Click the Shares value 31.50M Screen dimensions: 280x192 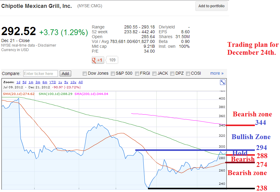pyautogui.click(x=182, y=37)
